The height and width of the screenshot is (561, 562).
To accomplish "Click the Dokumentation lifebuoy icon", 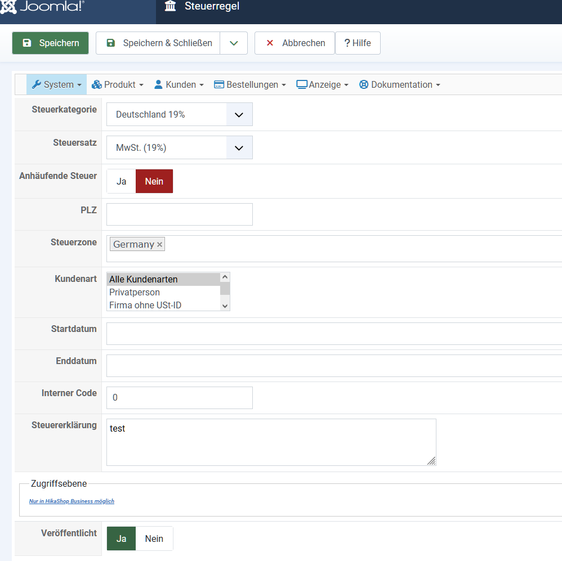I will (364, 84).
